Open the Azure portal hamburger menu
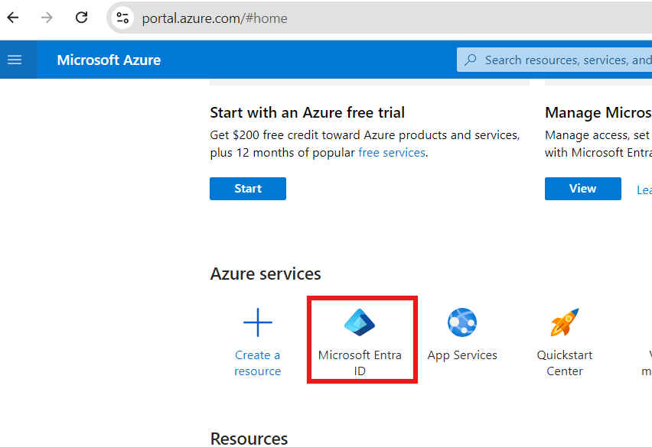Viewport: 652px width, 447px height. coord(15,60)
